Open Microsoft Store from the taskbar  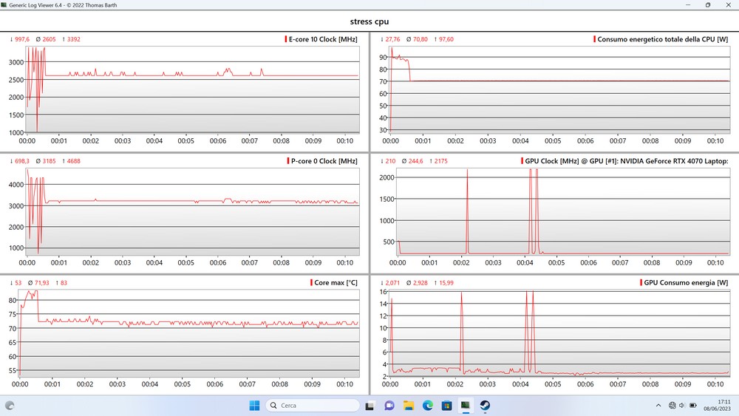(446, 405)
